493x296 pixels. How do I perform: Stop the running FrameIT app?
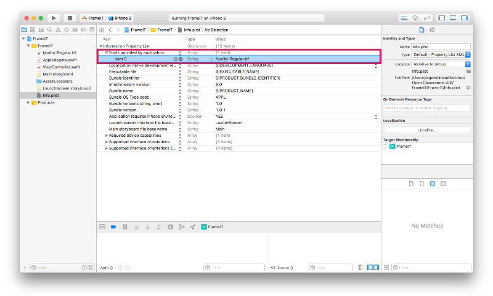click(x=70, y=18)
